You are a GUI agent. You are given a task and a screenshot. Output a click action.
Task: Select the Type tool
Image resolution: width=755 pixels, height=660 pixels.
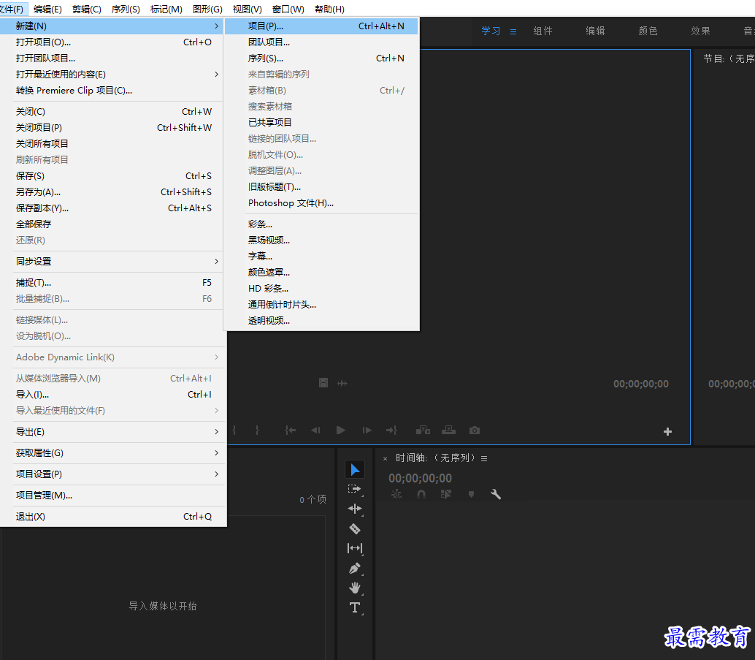[355, 607]
